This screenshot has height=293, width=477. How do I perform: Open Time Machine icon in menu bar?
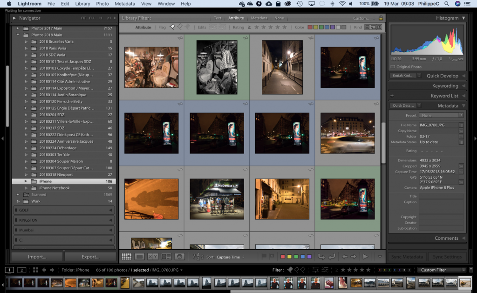point(300,4)
